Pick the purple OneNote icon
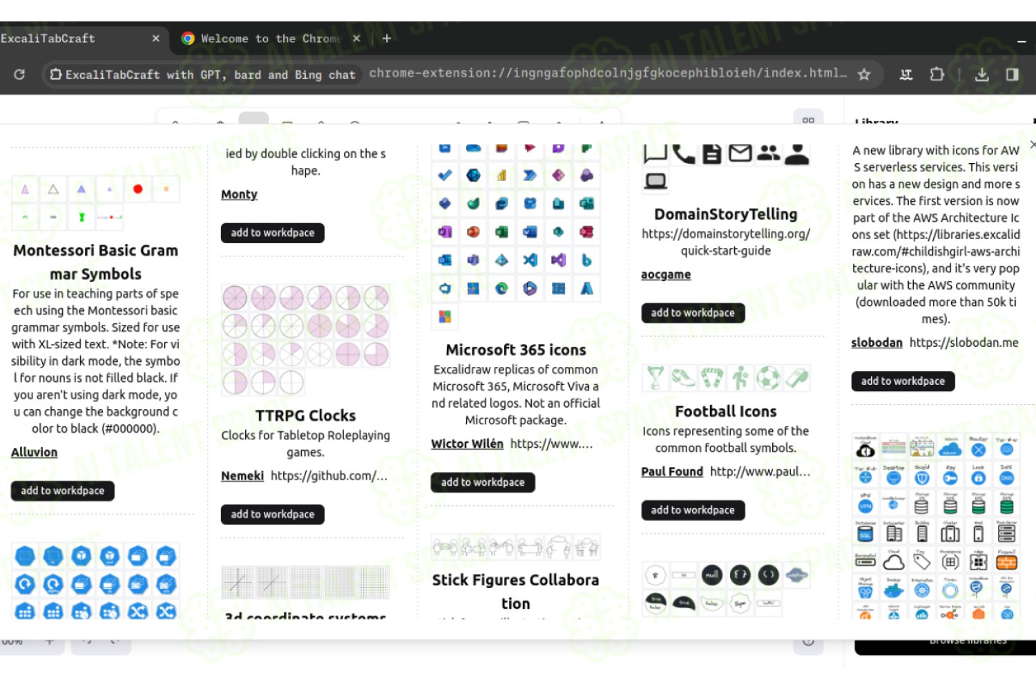The width and height of the screenshot is (1036, 691). [x=445, y=231]
